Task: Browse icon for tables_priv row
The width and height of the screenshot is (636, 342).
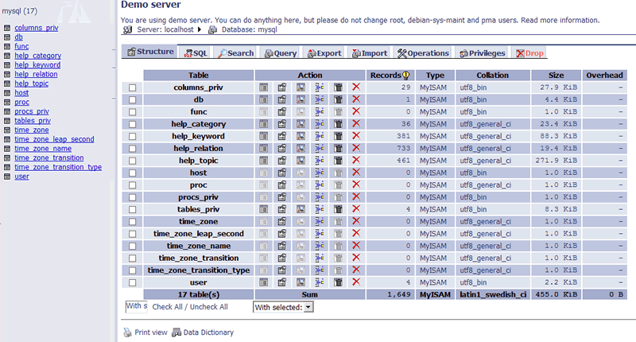Action: tap(264, 209)
